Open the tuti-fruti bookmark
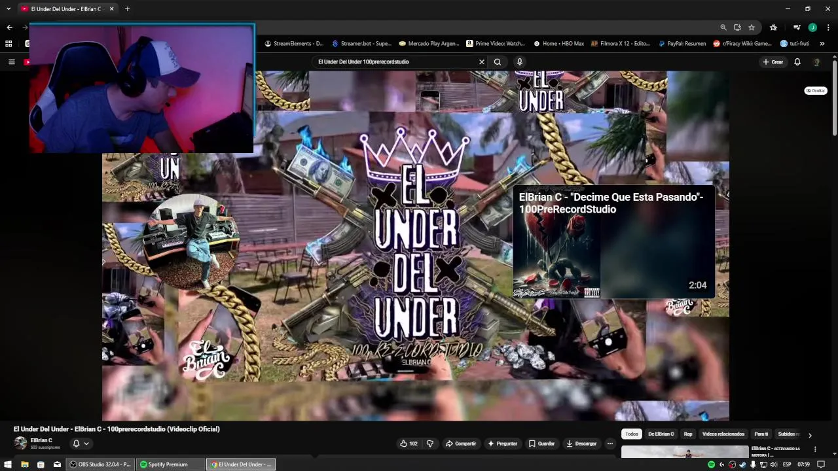 [x=795, y=44]
